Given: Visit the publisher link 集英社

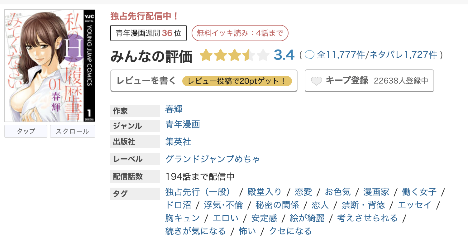Looking at the screenshot, I should pyautogui.click(x=178, y=142).
